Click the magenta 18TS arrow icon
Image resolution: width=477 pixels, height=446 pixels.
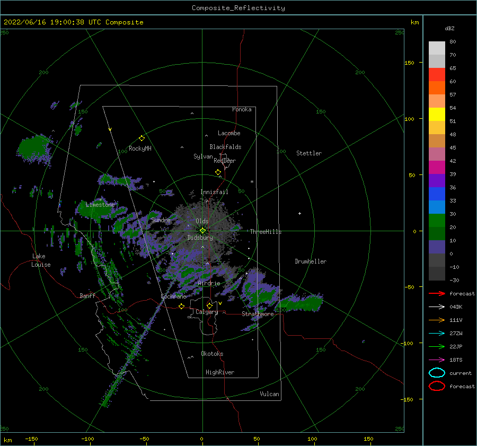pyautogui.click(x=437, y=360)
